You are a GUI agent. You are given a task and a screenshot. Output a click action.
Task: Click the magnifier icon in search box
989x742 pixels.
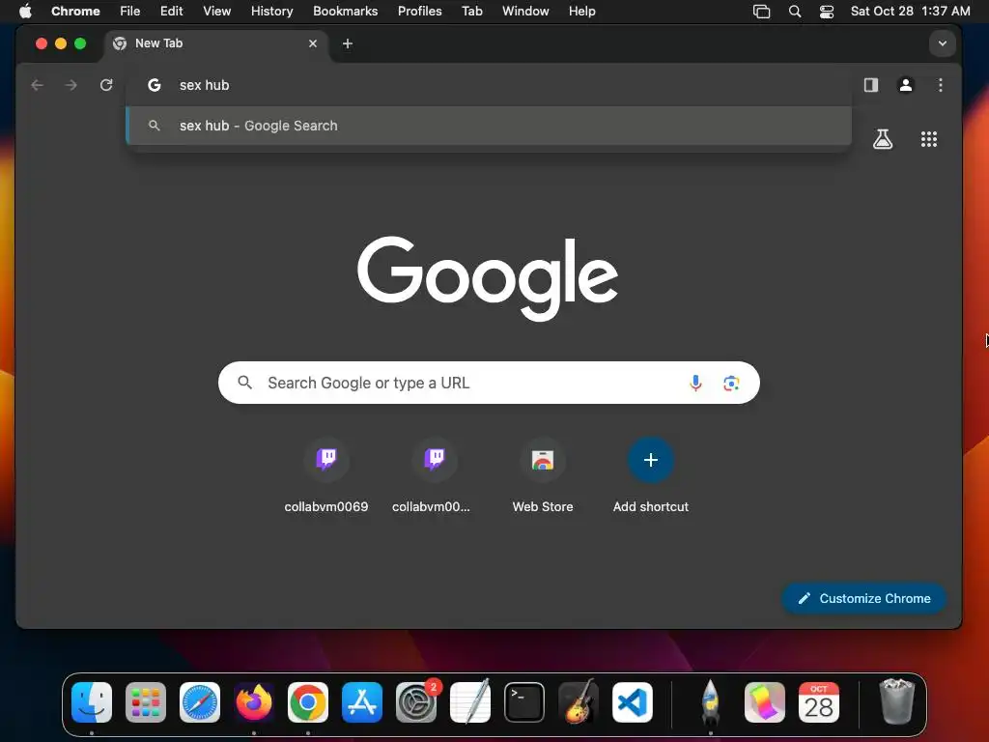(244, 383)
